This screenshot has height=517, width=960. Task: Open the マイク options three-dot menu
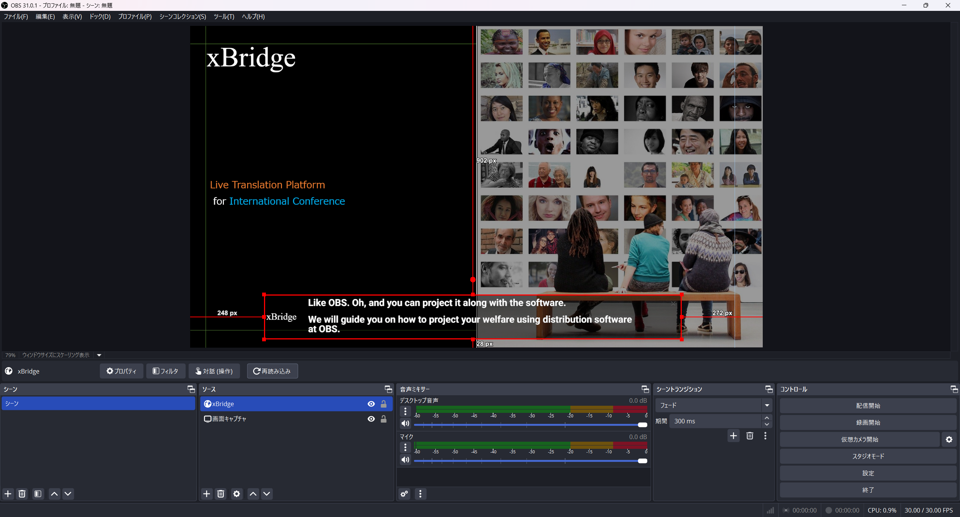click(x=405, y=447)
